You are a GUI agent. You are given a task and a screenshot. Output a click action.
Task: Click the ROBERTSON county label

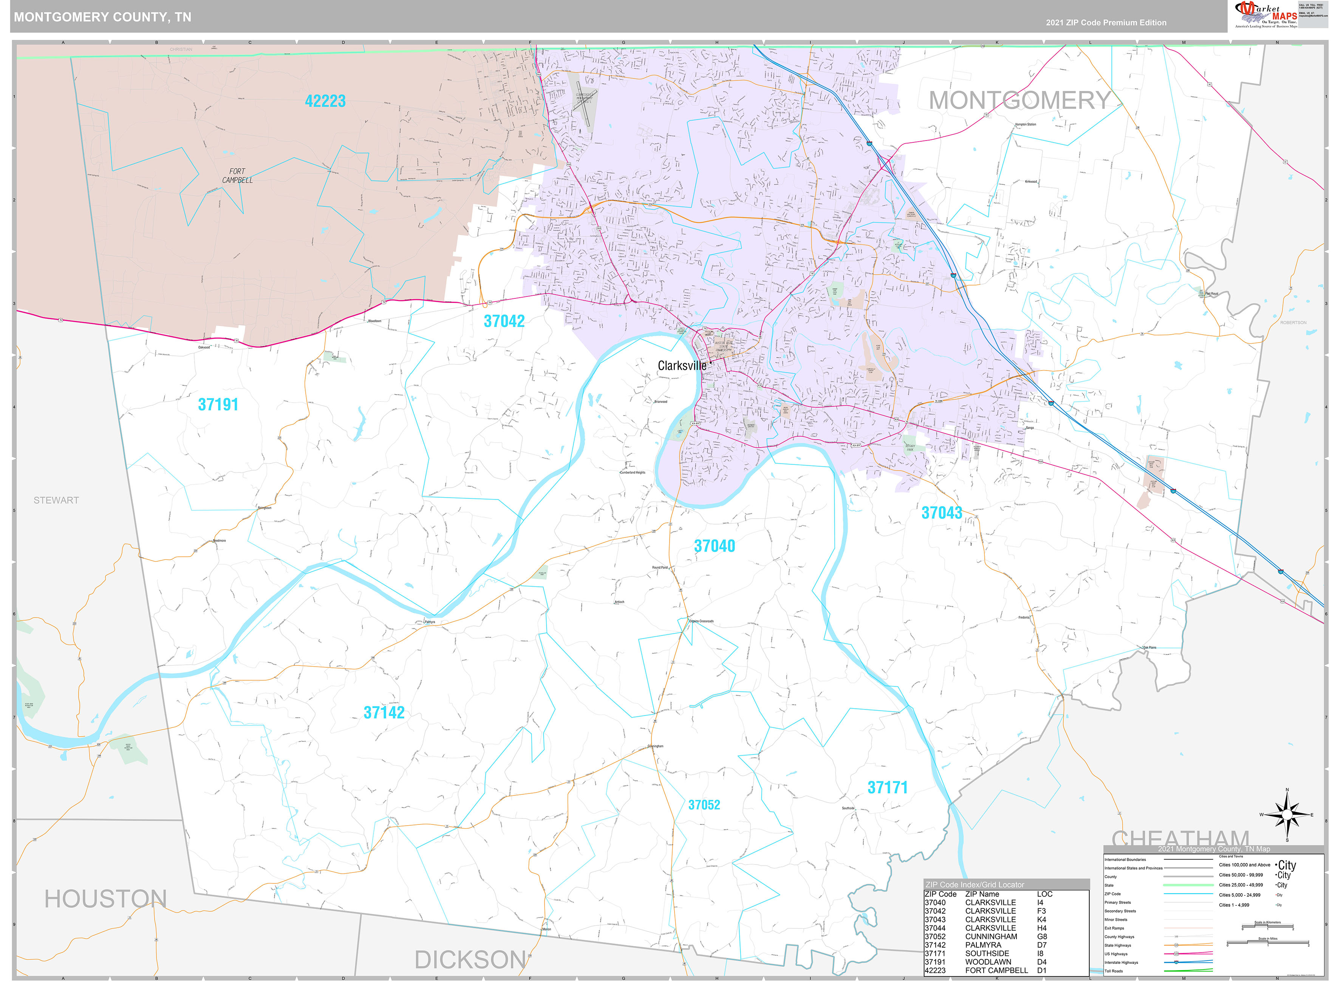tap(1293, 323)
